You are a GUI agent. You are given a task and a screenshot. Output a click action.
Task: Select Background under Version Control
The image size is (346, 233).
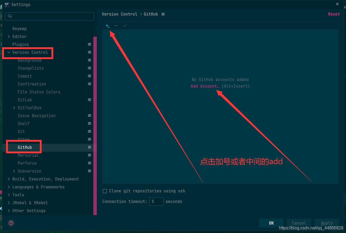30,60
